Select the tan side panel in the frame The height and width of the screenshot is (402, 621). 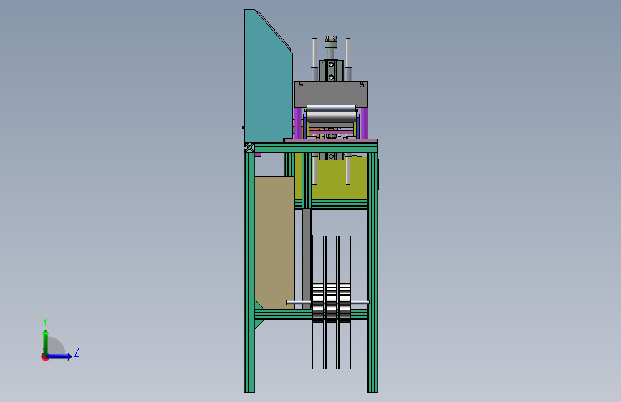tap(274, 242)
